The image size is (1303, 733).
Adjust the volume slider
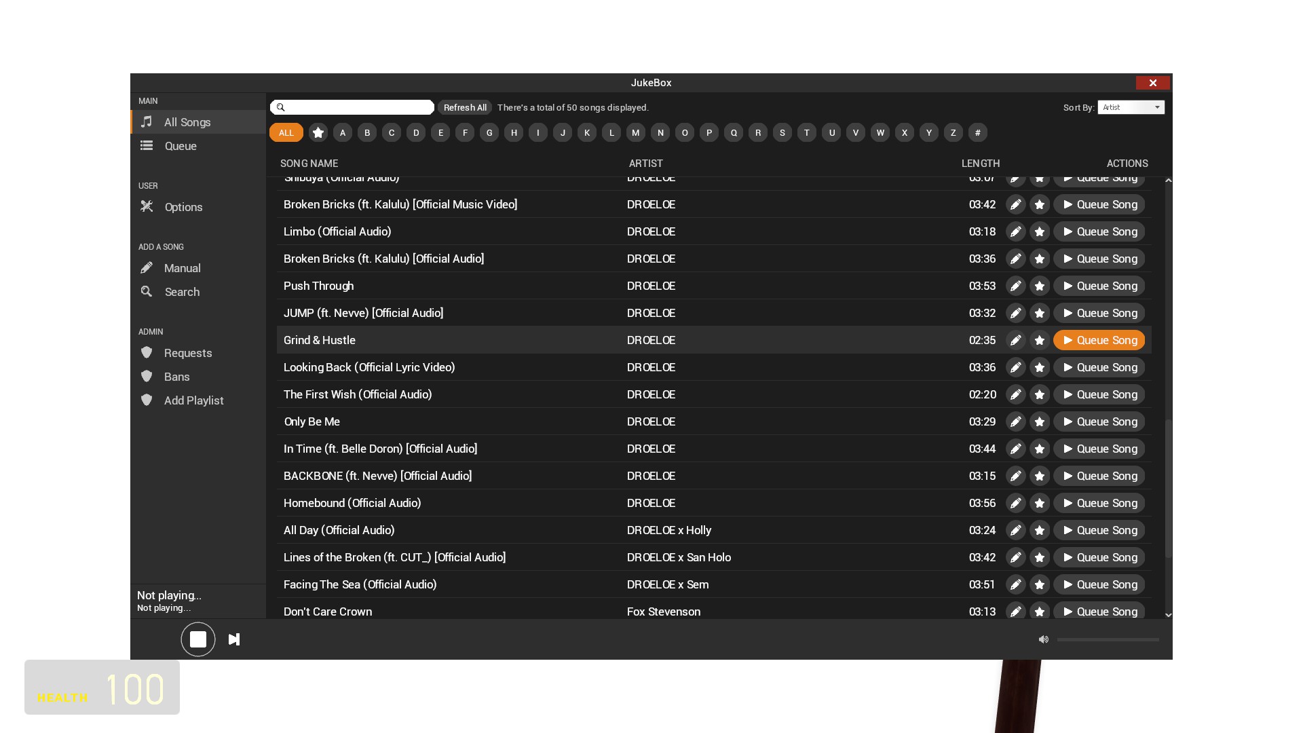click(1108, 639)
